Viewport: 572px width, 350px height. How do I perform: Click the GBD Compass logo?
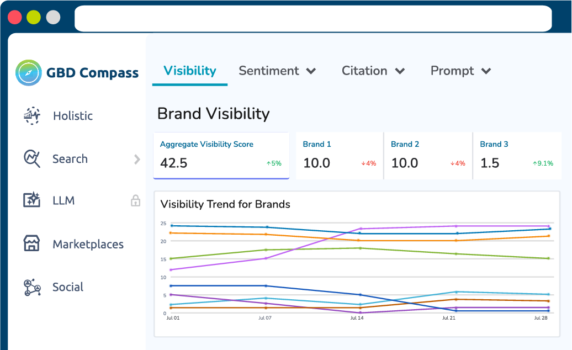[x=77, y=72]
